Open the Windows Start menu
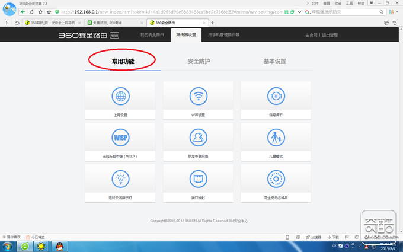 click(x=7, y=247)
